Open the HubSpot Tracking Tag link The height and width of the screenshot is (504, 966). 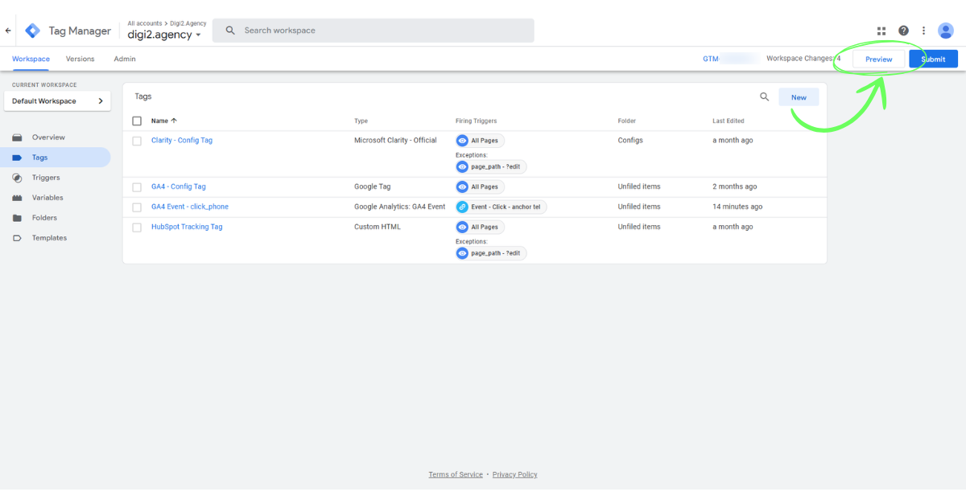click(187, 227)
